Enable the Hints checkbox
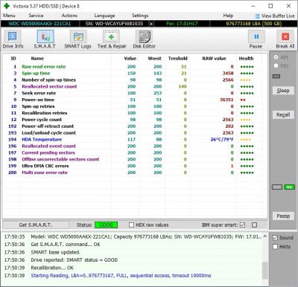 (275, 247)
